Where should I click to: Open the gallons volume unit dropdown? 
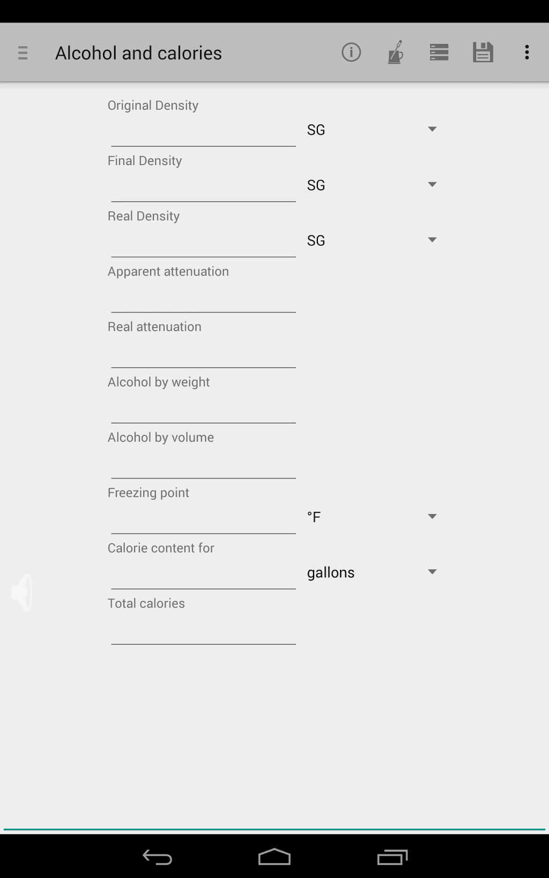click(372, 572)
